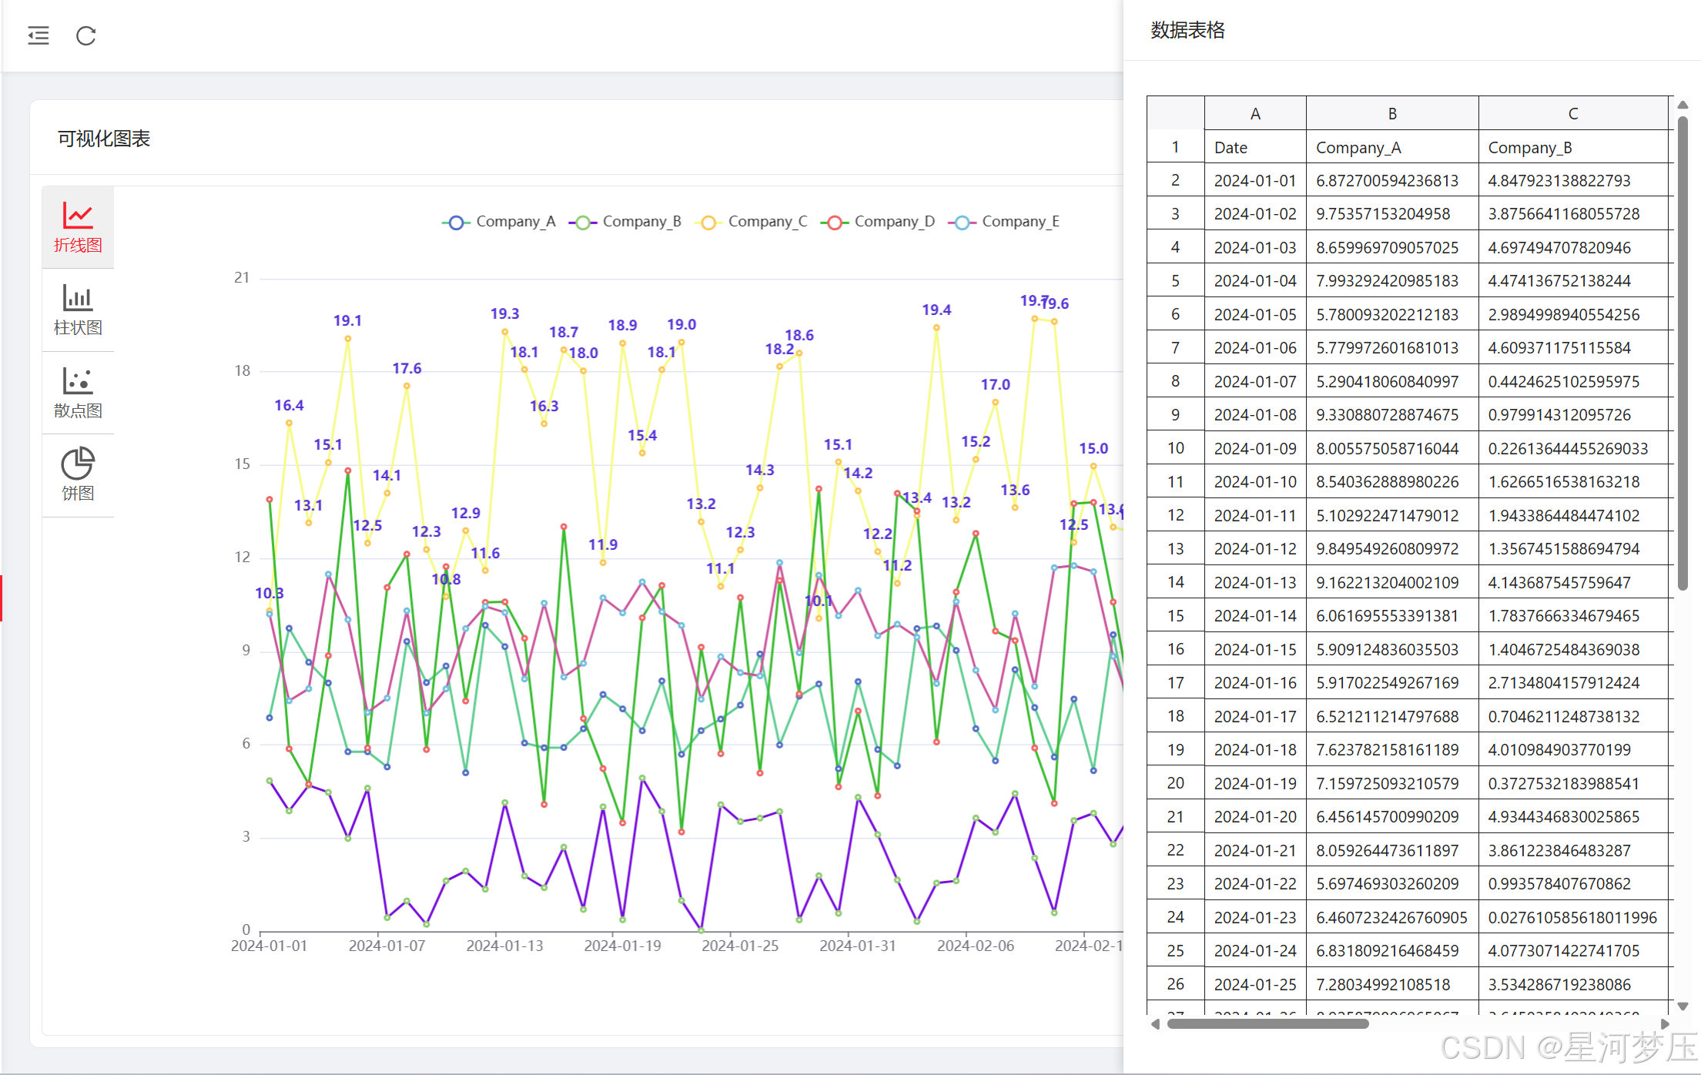Toggle Company_D legend item

(x=878, y=222)
